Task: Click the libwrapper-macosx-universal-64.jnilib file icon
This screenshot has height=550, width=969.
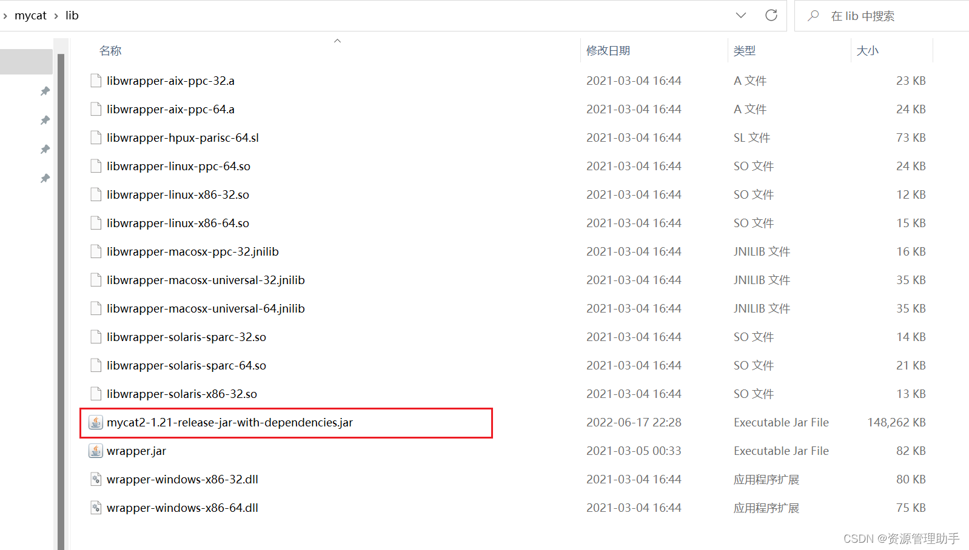Action: tap(96, 308)
